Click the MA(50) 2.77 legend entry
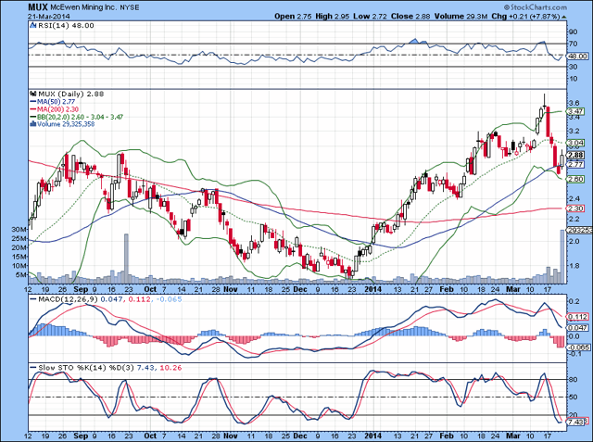This screenshot has width=593, height=442. pos(56,102)
